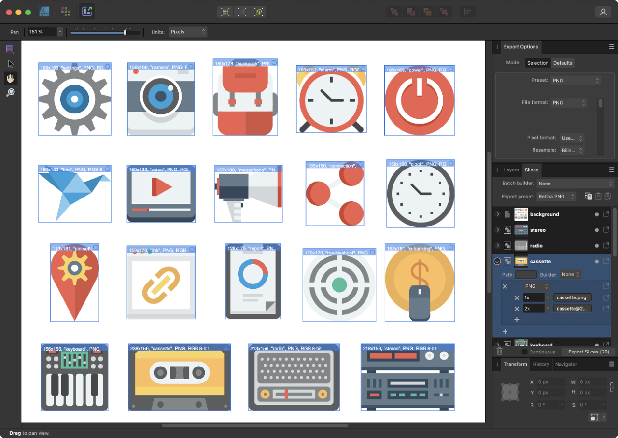The height and width of the screenshot is (438, 618).
Task: Toggle export dot for radio slice
Action: [x=597, y=246]
